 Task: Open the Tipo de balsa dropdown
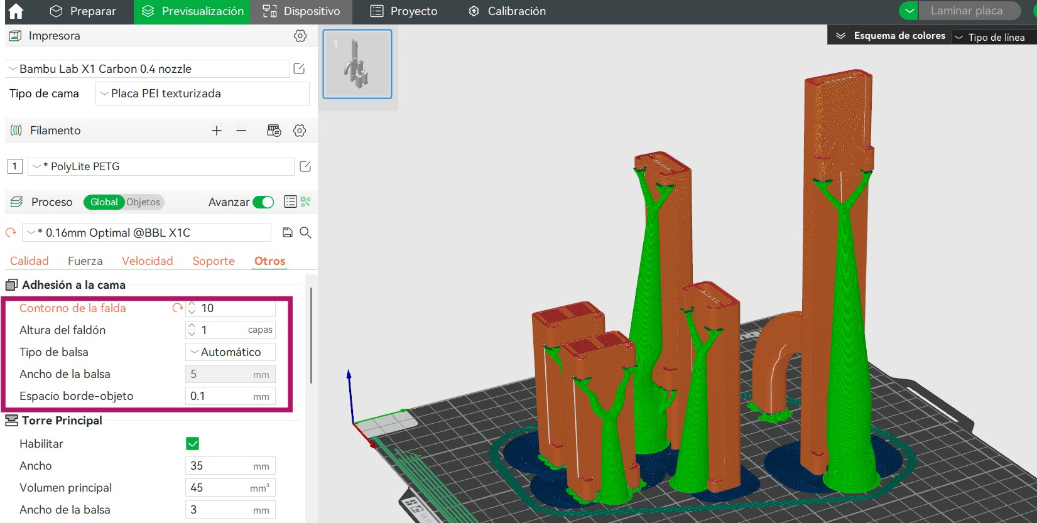tap(231, 352)
